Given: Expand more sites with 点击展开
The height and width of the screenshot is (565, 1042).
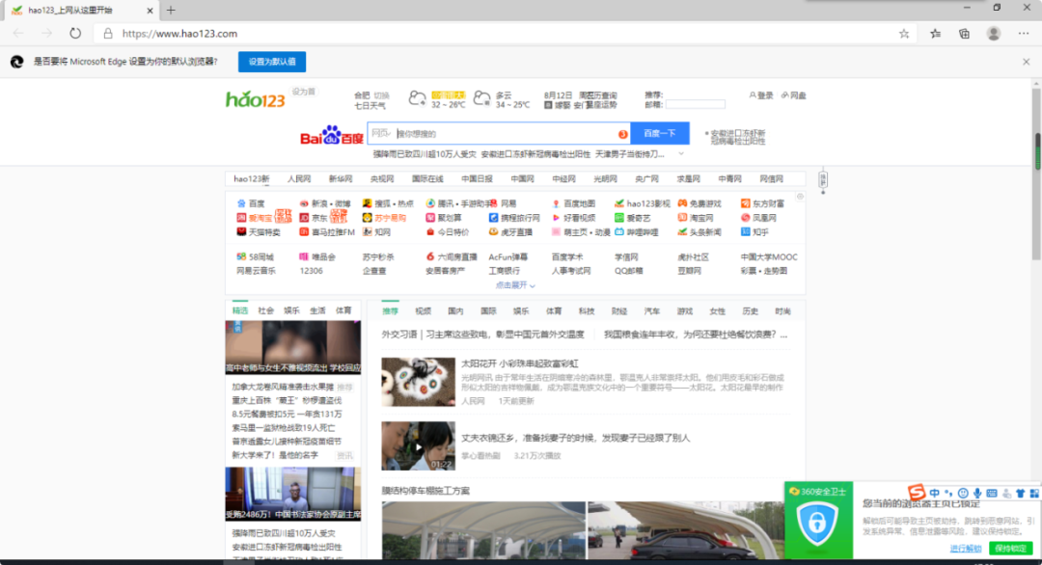Looking at the screenshot, I should pyautogui.click(x=515, y=284).
